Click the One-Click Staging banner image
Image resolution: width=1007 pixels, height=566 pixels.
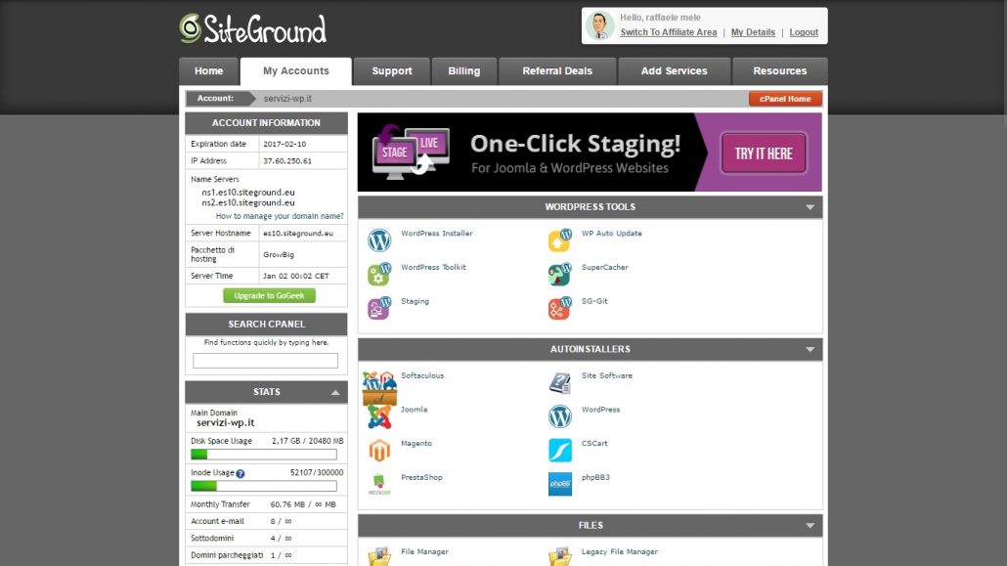point(590,152)
